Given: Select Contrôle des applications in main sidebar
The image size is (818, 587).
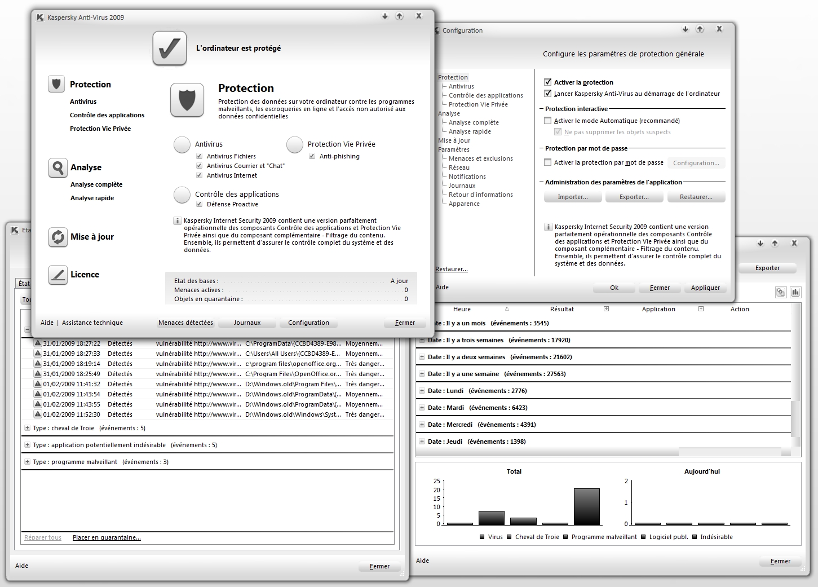Looking at the screenshot, I should [x=107, y=115].
